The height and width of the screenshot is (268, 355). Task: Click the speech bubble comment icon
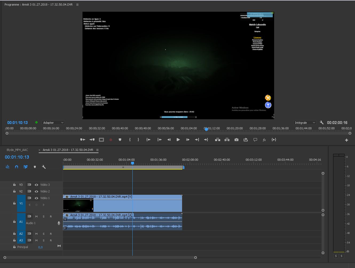[x=255, y=140]
